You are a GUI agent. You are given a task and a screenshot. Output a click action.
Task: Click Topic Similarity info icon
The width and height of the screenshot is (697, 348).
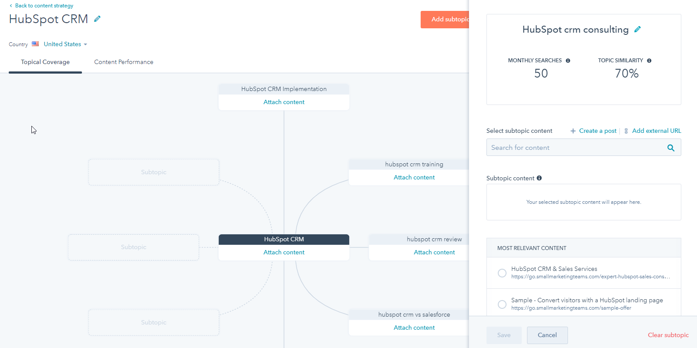649,61
